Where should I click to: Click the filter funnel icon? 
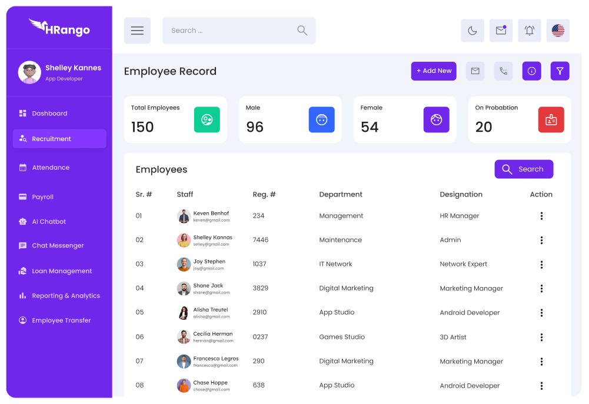click(x=560, y=71)
